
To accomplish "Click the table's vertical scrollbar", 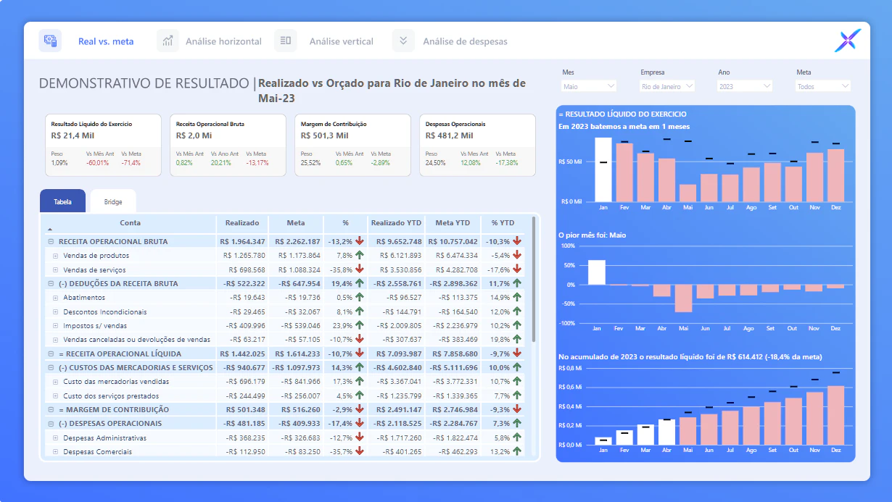I will point(534,279).
